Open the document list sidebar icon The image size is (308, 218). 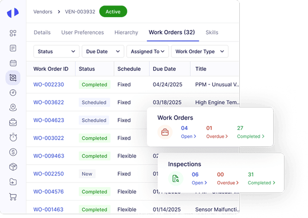(13, 48)
